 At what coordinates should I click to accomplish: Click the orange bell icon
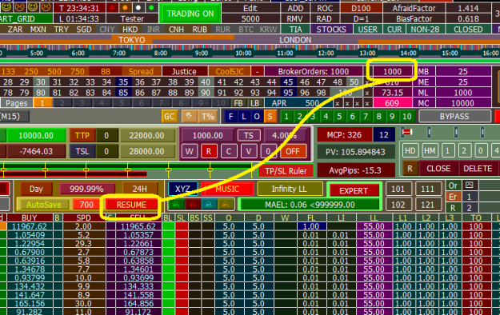coord(226,205)
